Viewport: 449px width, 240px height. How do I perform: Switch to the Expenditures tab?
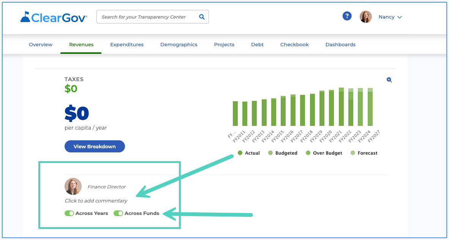coord(127,45)
